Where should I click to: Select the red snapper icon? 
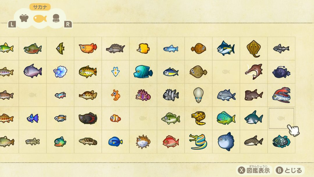click(x=171, y=141)
